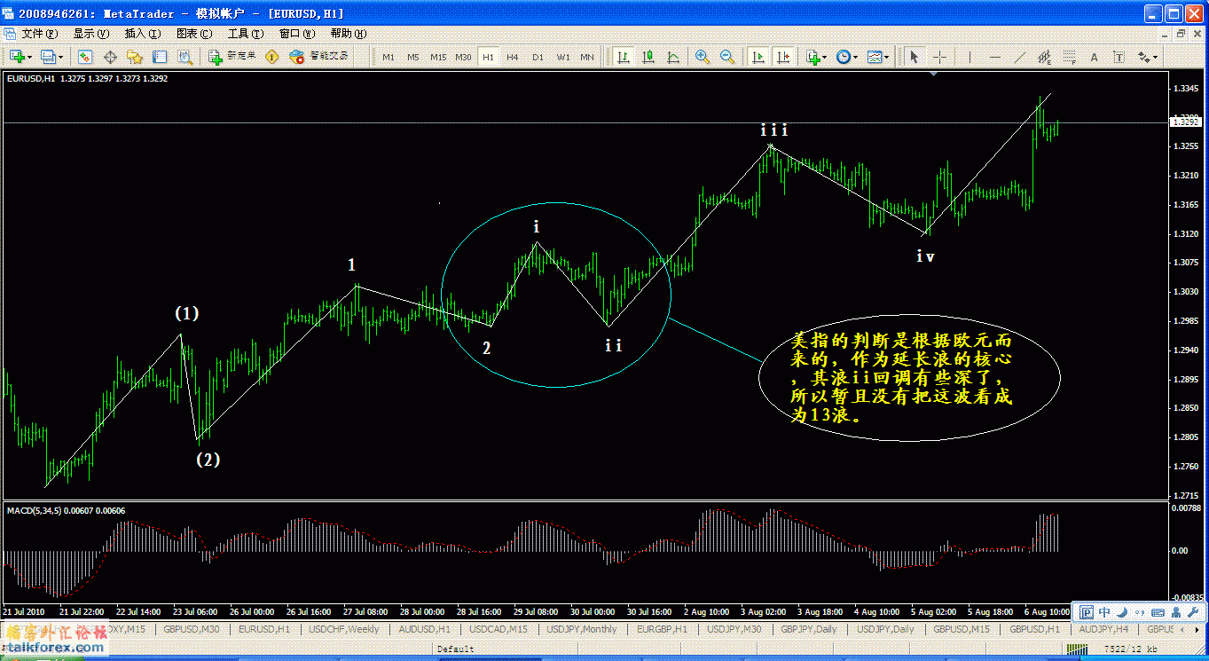Screen dimensions: 1209x661
Task: Switch to the EURUSD,H1 chart tab
Action: pyautogui.click(x=264, y=629)
